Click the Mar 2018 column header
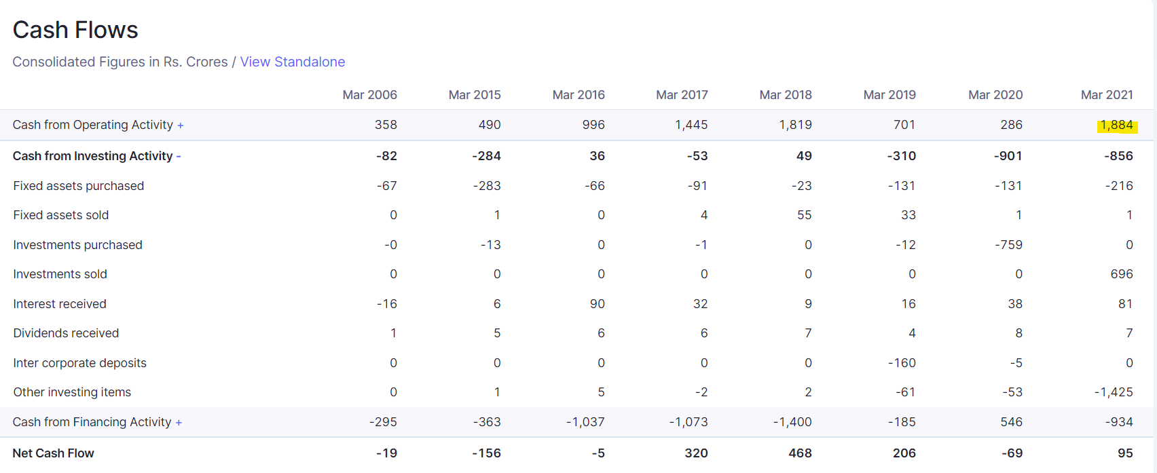 785,95
